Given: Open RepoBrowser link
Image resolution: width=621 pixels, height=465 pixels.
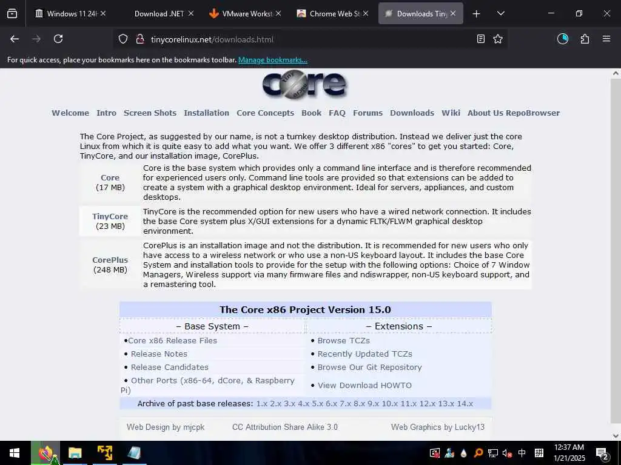Looking at the screenshot, I should [x=532, y=113].
